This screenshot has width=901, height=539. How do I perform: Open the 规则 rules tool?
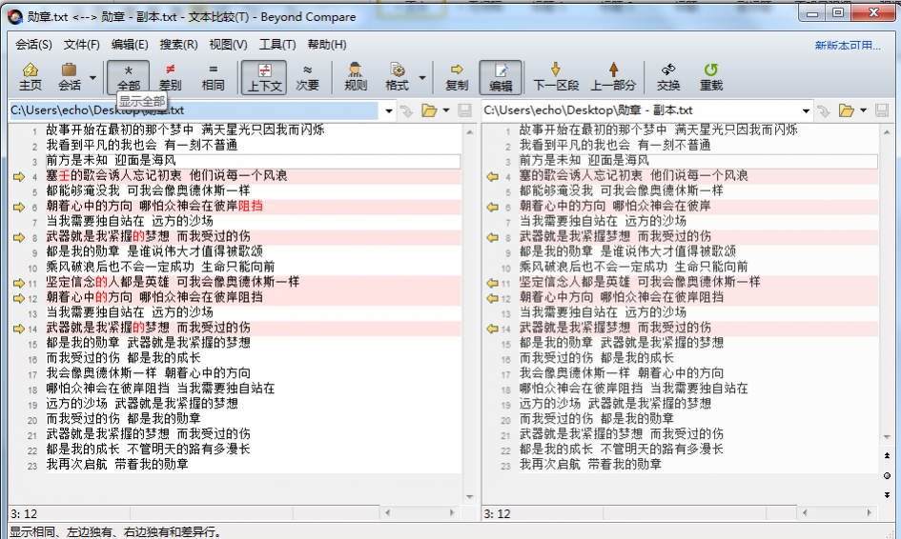[x=355, y=77]
